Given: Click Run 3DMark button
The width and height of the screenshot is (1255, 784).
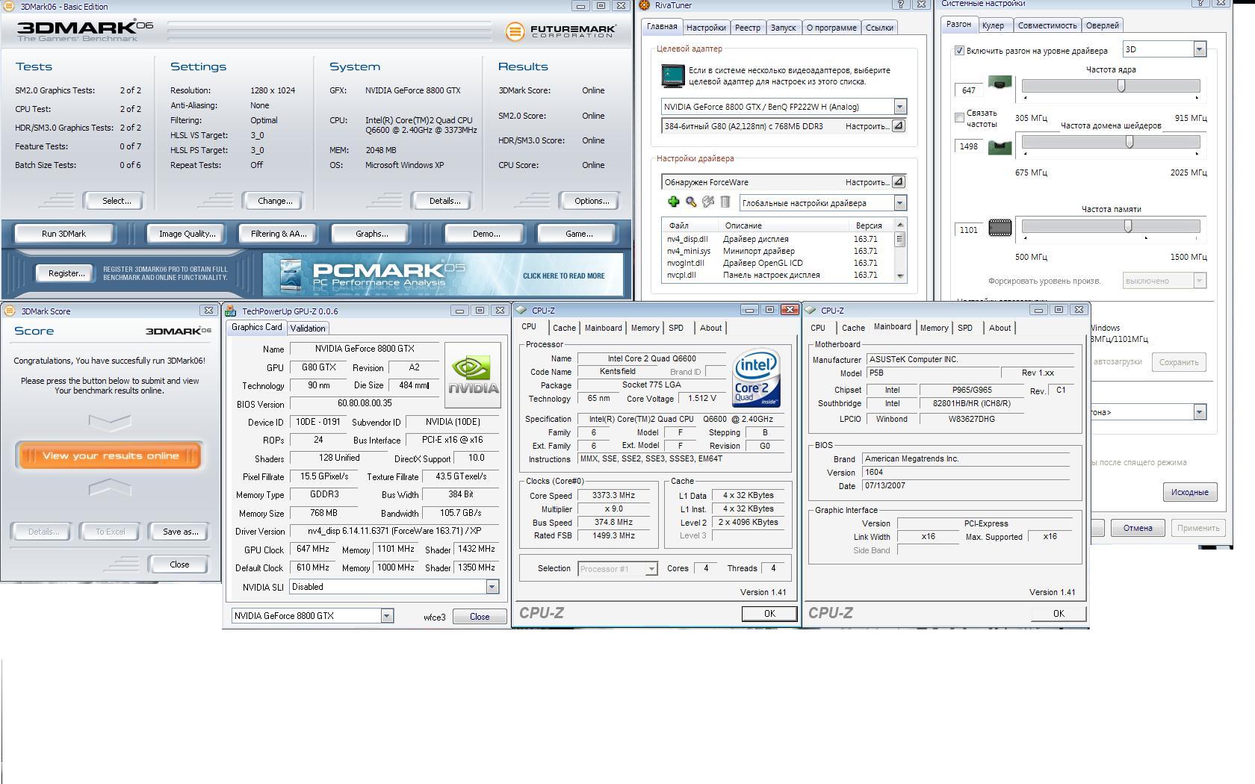Looking at the screenshot, I should coord(63,234).
